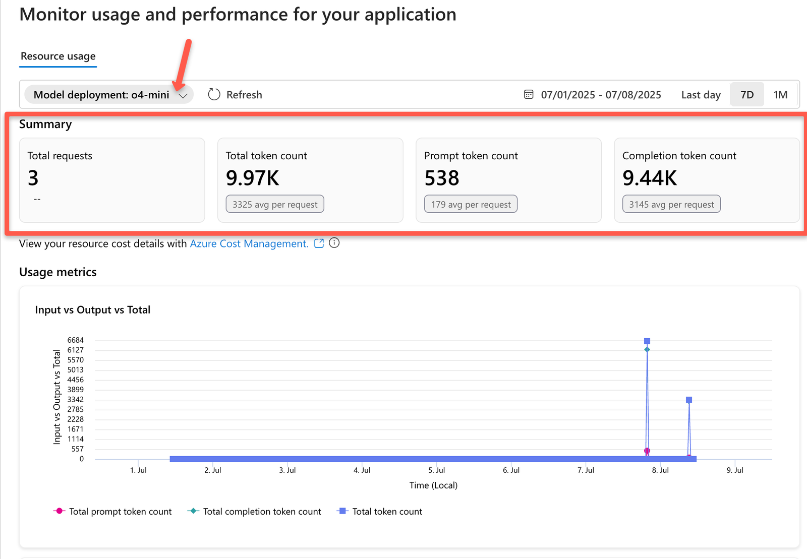Click the 3325 avg per request chip
Image resolution: width=807 pixels, height=559 pixels.
(x=275, y=204)
